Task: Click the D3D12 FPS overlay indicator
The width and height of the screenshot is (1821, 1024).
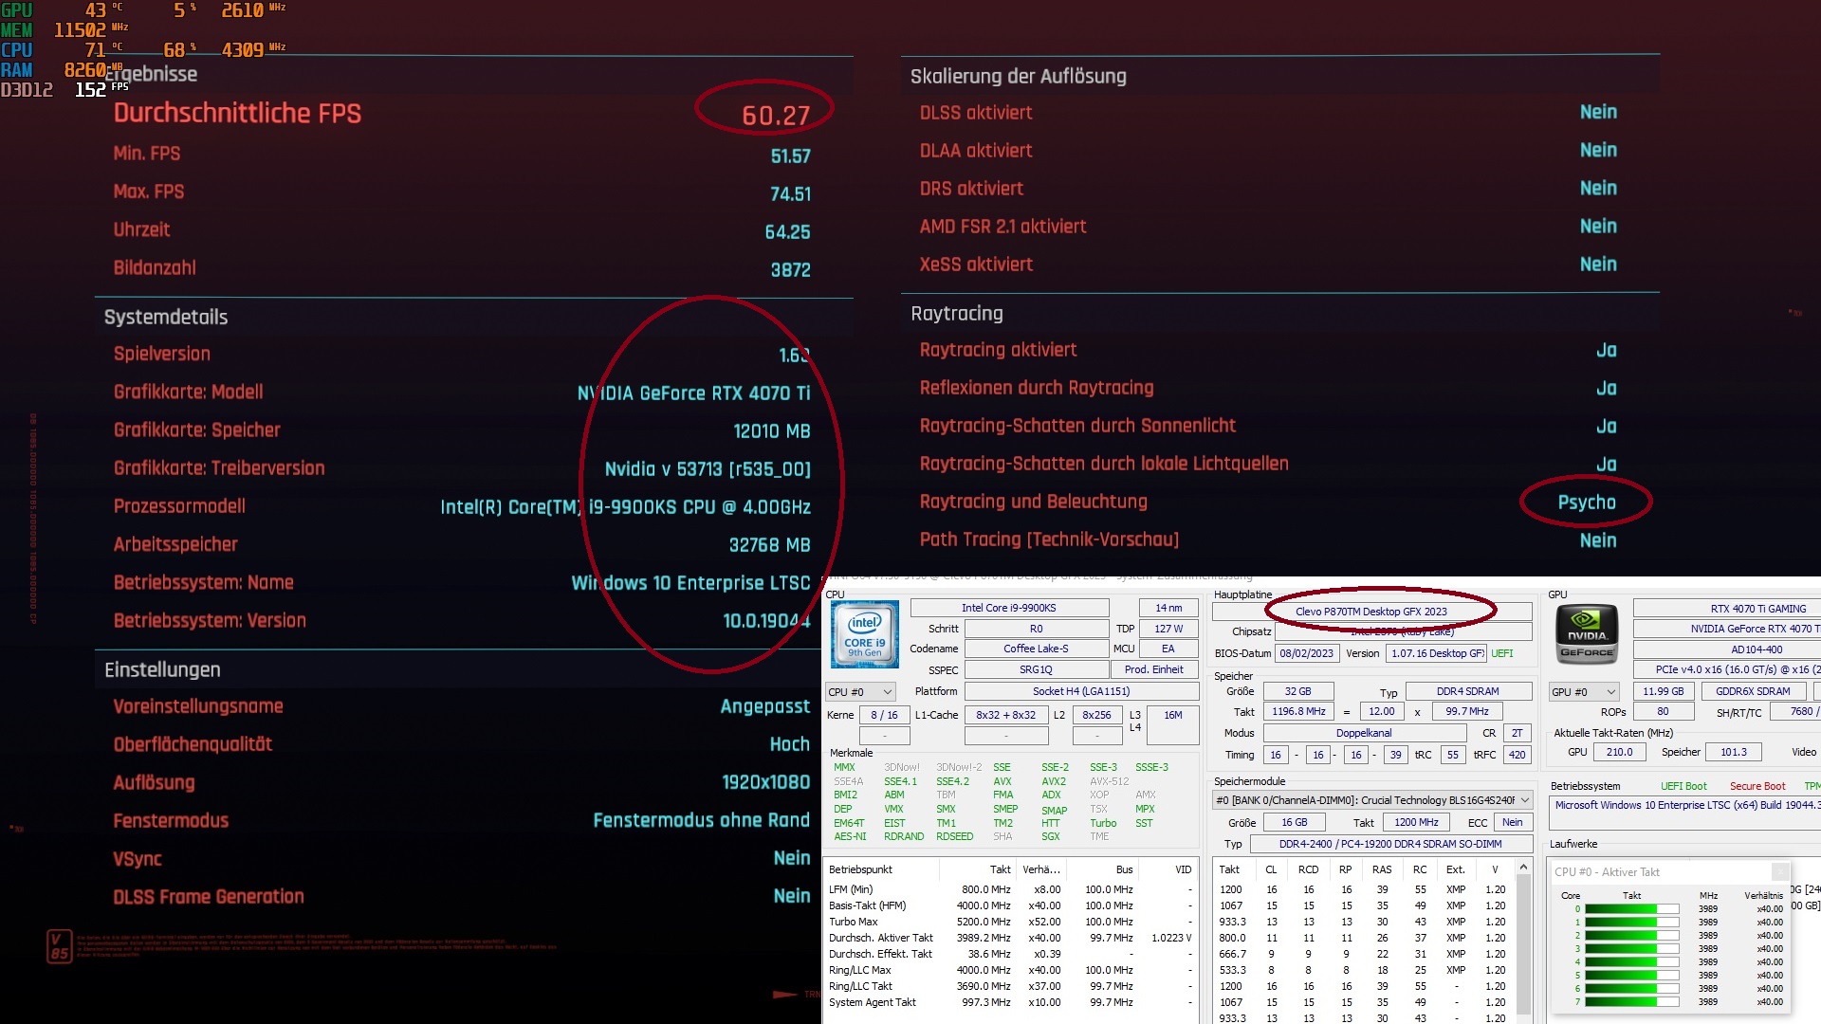Action: pos(57,89)
